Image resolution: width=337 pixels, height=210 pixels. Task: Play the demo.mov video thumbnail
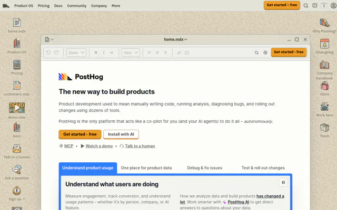pos(17,108)
